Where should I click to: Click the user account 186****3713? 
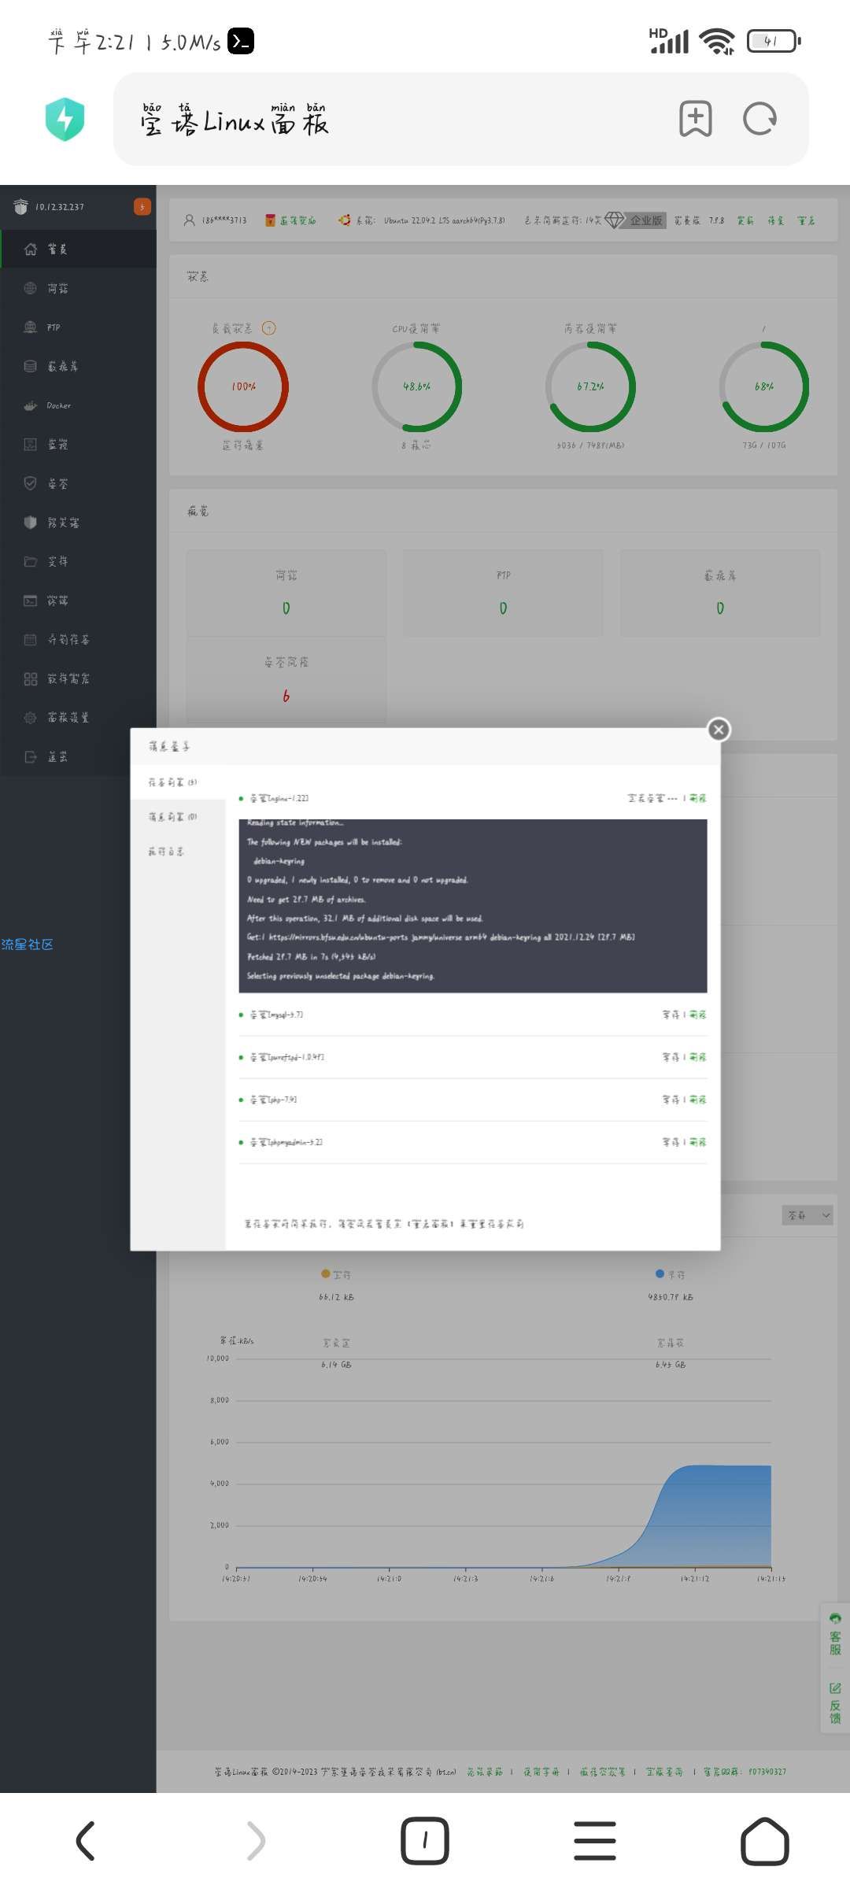click(216, 220)
